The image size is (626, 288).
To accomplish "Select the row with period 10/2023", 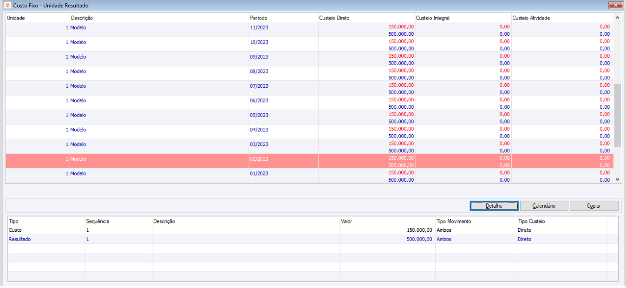I will click(x=309, y=45).
